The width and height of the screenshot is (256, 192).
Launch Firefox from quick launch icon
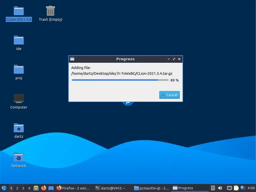click(x=43, y=188)
